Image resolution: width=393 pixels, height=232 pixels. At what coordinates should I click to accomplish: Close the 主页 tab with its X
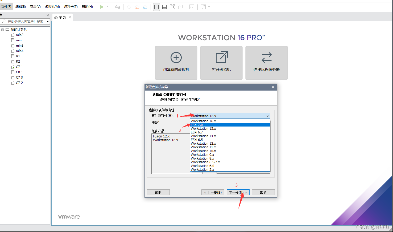(x=70, y=17)
